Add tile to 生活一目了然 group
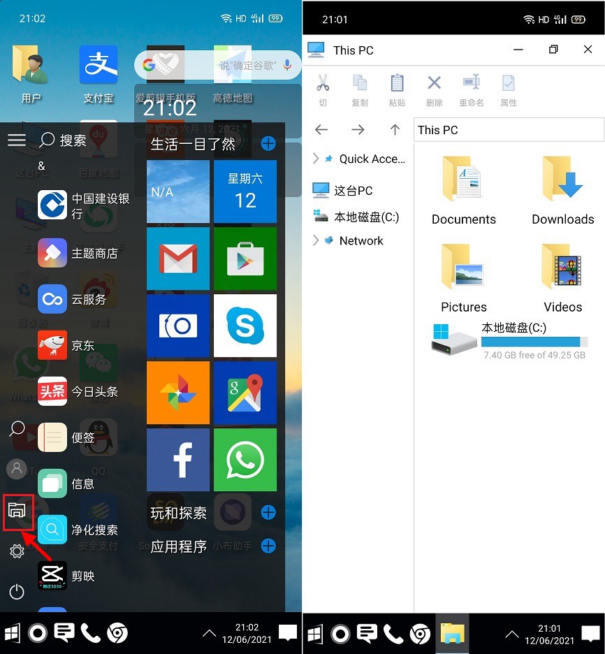 268,143
